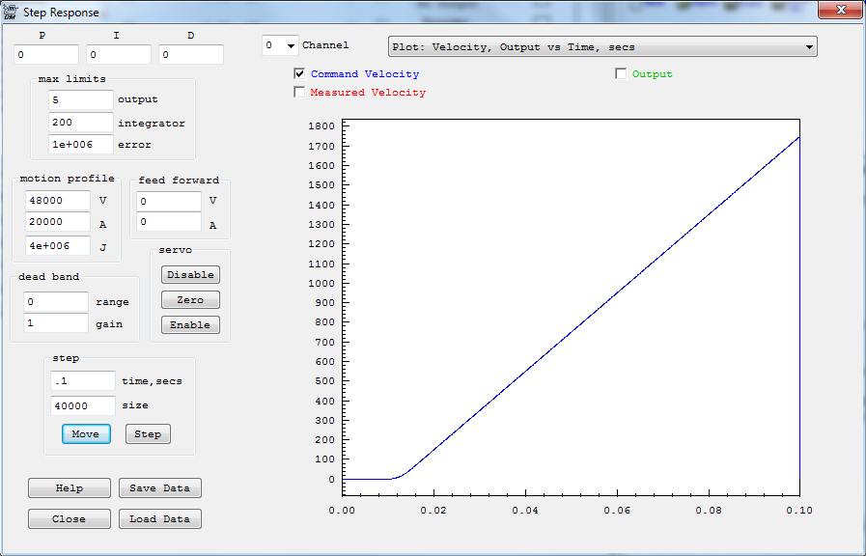Toggle the Command Velocity checkbox
866x556 pixels.
pos(300,74)
